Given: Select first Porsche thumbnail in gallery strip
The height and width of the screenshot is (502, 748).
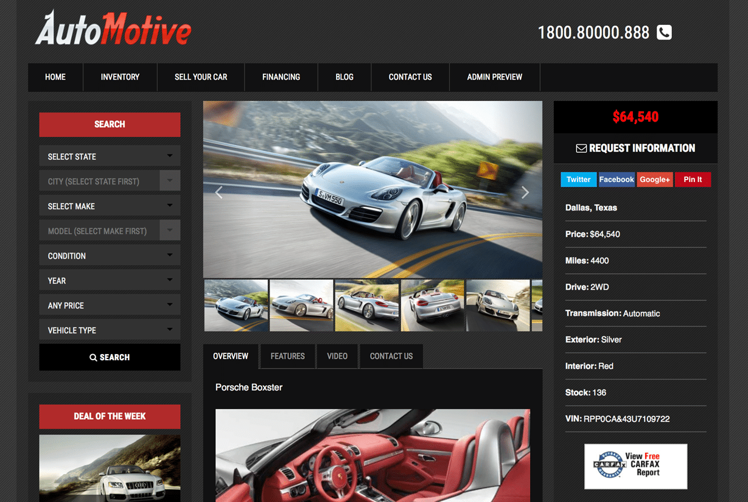Looking at the screenshot, I should (x=236, y=305).
